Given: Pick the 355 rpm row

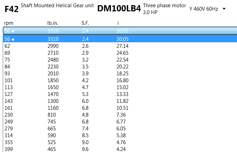Looking at the screenshot, I should [120, 142].
